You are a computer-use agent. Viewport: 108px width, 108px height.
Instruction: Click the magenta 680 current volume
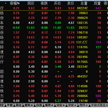click(98, 96)
